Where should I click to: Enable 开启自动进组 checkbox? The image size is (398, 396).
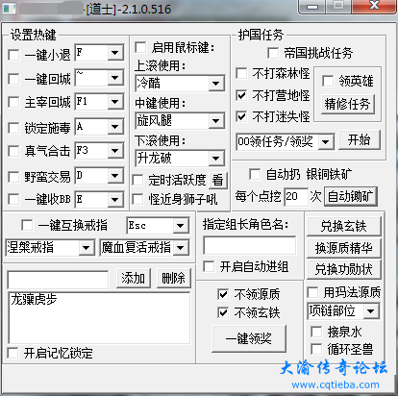[x=209, y=266]
